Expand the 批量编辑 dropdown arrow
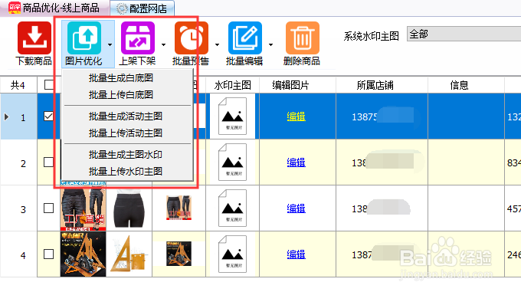The width and height of the screenshot is (521, 292). (x=270, y=44)
